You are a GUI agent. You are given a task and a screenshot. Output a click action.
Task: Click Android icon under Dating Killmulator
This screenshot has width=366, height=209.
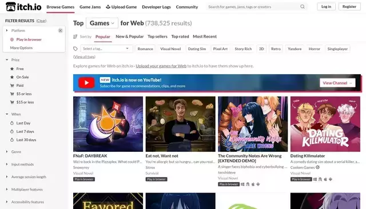(x=331, y=179)
